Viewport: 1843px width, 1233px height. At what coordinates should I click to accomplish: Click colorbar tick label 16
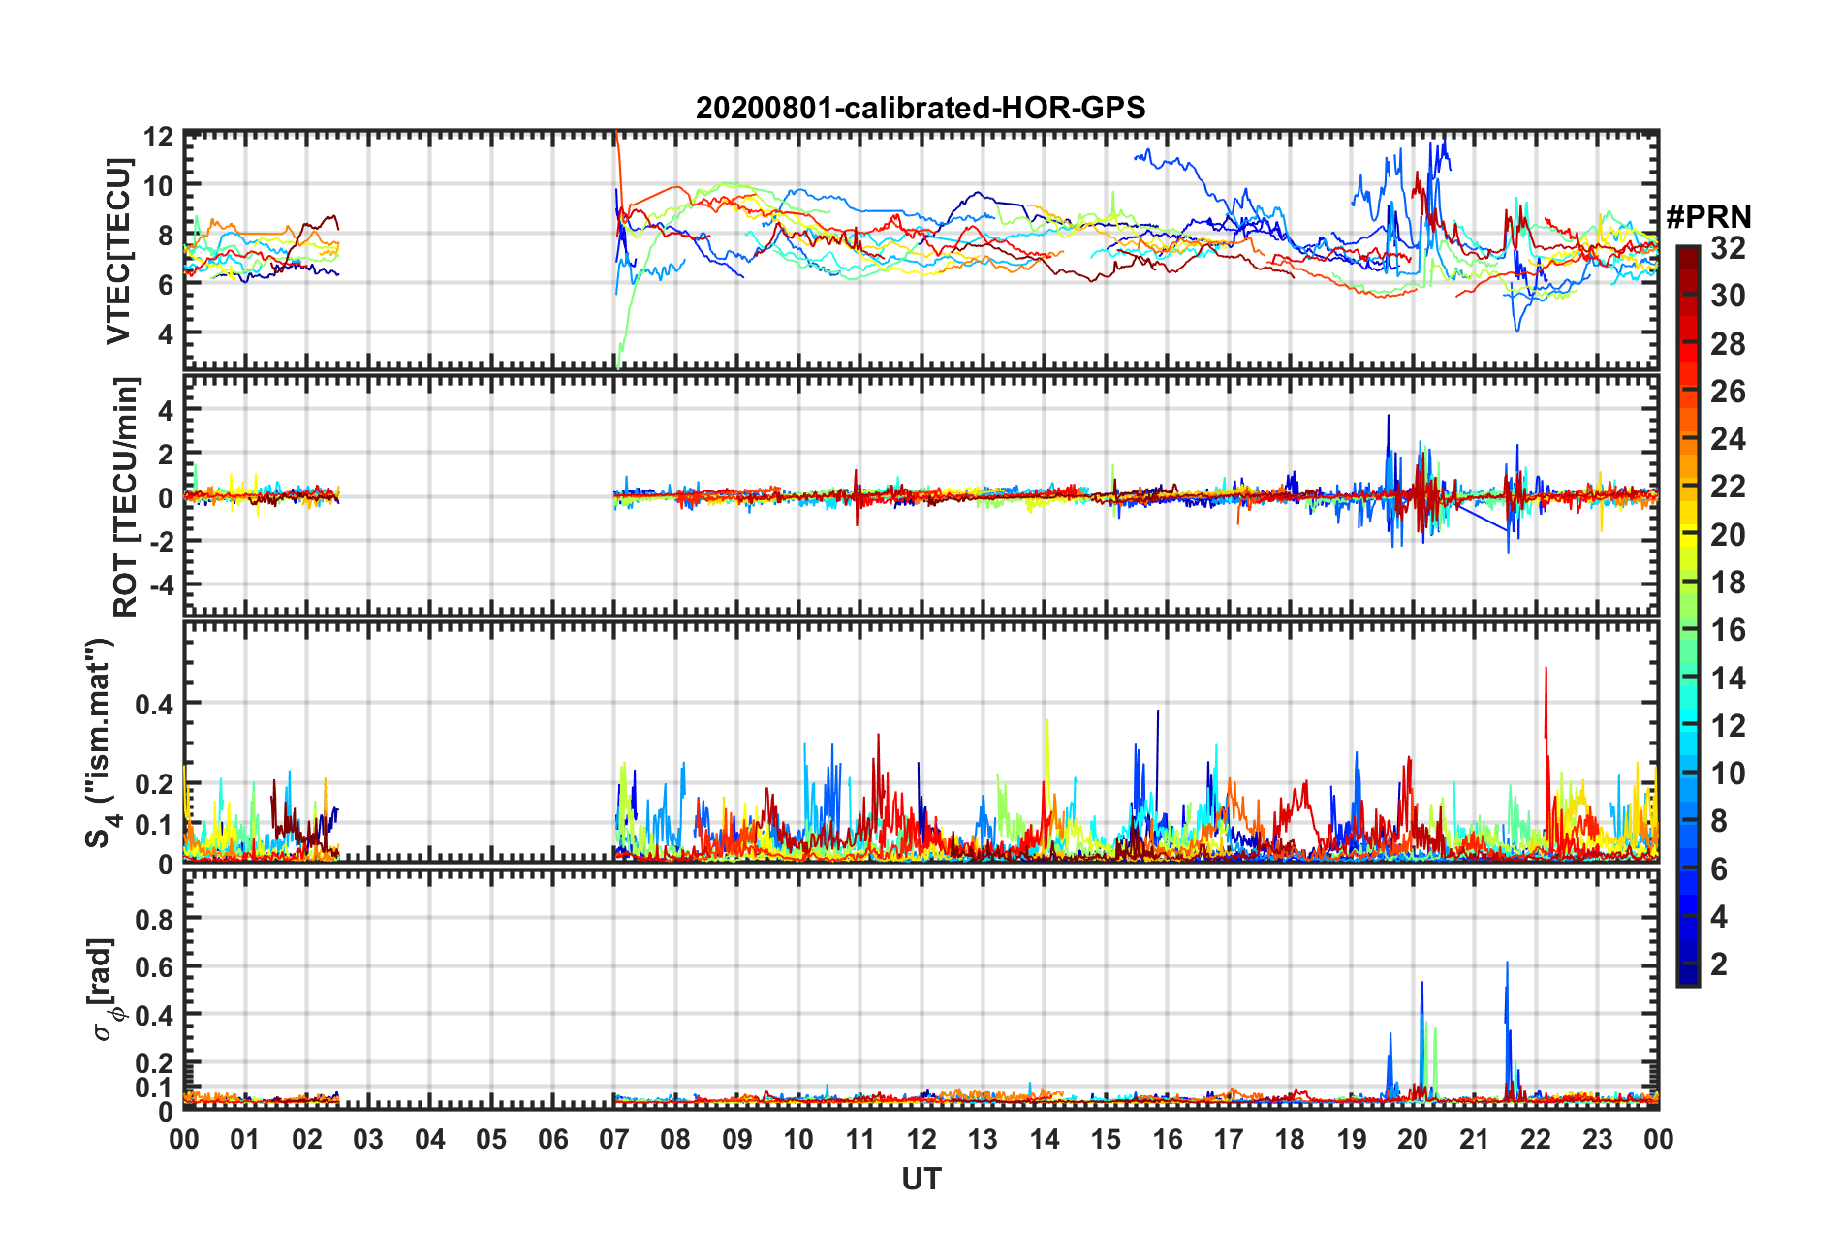1728,630
